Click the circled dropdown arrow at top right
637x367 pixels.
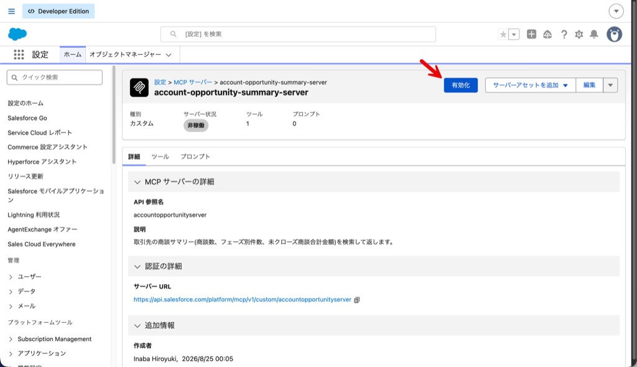coord(616,11)
